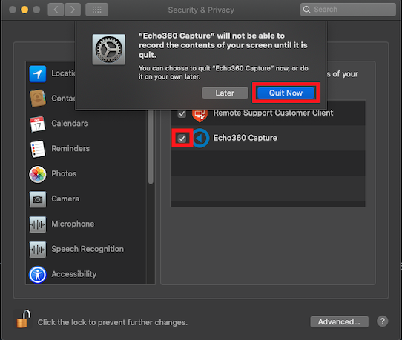This screenshot has height=340, width=402.
Task: Select the Reminders label
Action: [x=70, y=148]
